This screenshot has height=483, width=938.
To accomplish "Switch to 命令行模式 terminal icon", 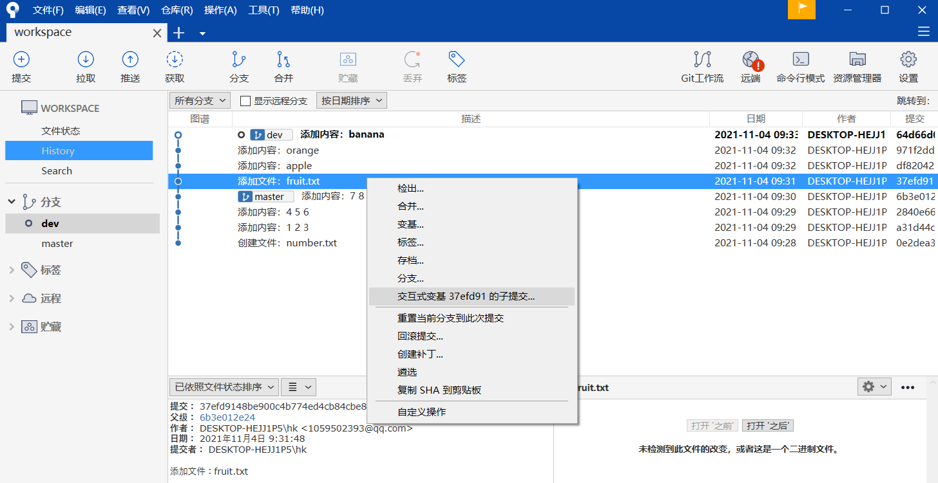I will [800, 66].
